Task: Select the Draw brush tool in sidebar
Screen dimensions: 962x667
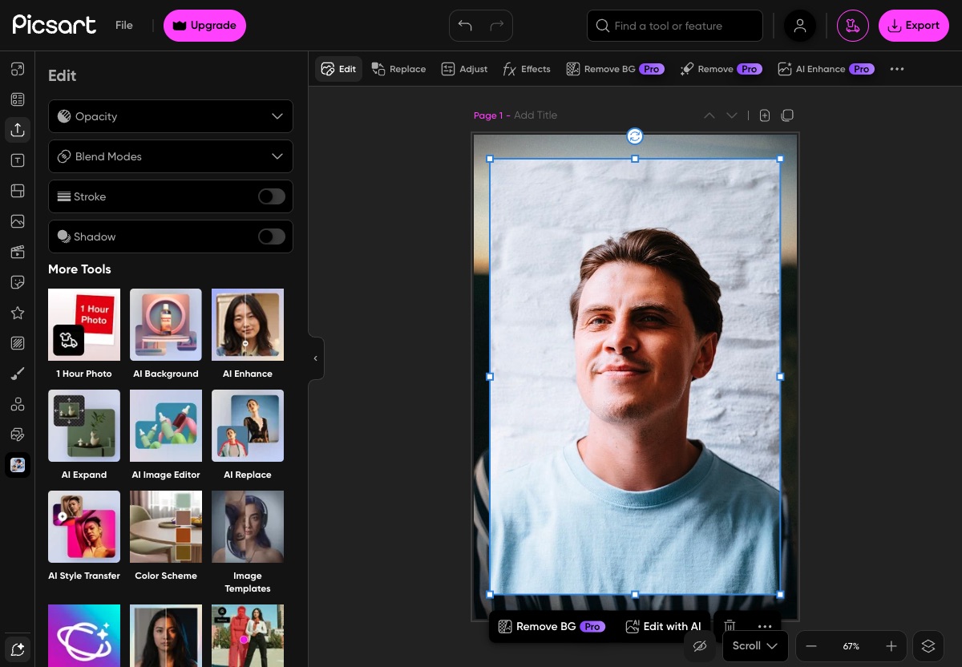Action: (18, 374)
